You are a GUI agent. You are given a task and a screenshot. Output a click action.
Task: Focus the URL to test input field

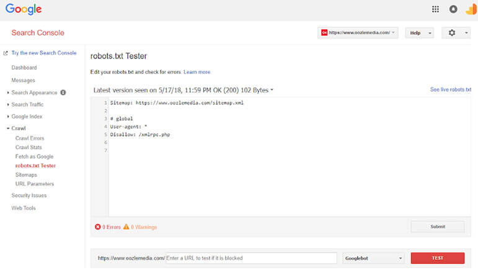[x=251, y=258]
